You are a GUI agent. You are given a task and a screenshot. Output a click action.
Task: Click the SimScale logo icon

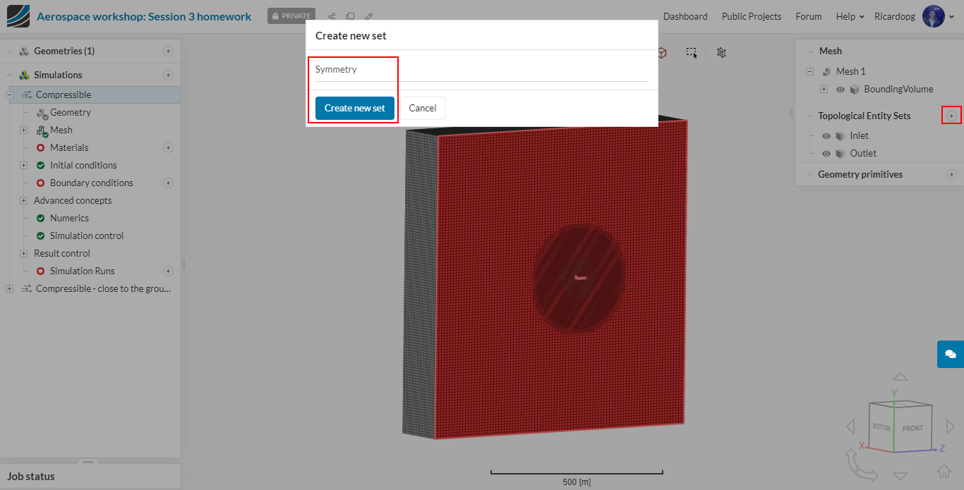18,16
